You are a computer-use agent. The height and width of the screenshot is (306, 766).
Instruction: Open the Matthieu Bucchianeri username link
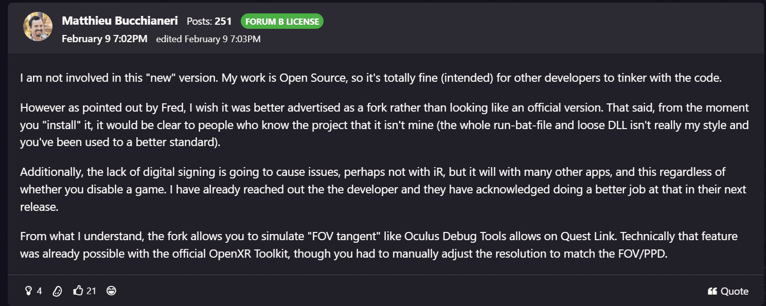120,21
